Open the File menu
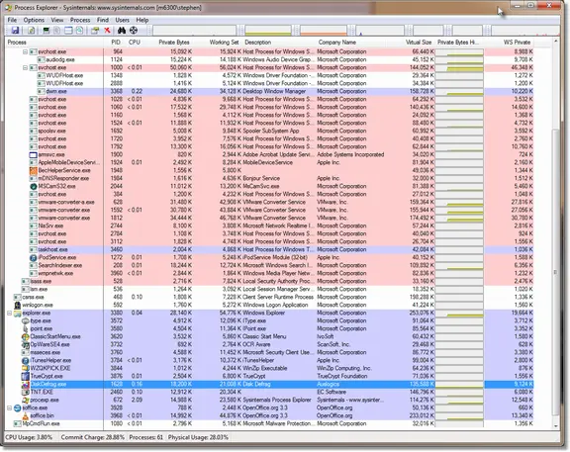570x452 pixels. coord(12,20)
